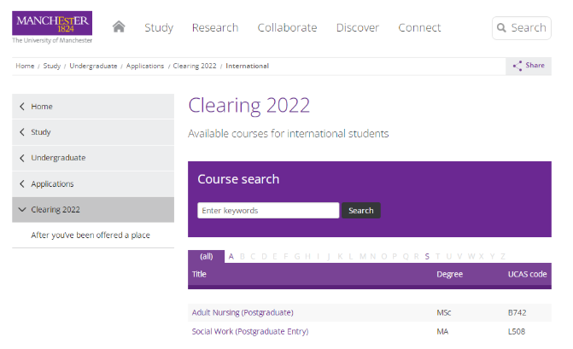Open the Discover menu
The image size is (573, 349).
[x=357, y=27]
